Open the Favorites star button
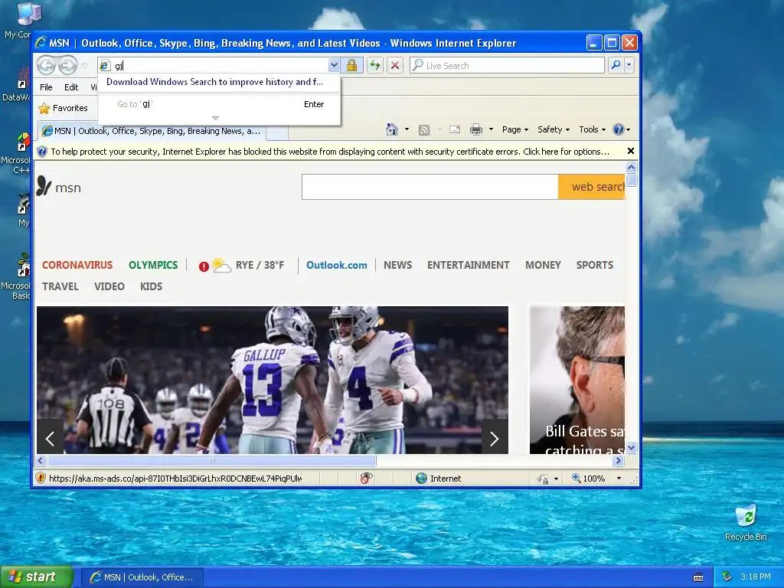The width and height of the screenshot is (784, 588). 63,108
